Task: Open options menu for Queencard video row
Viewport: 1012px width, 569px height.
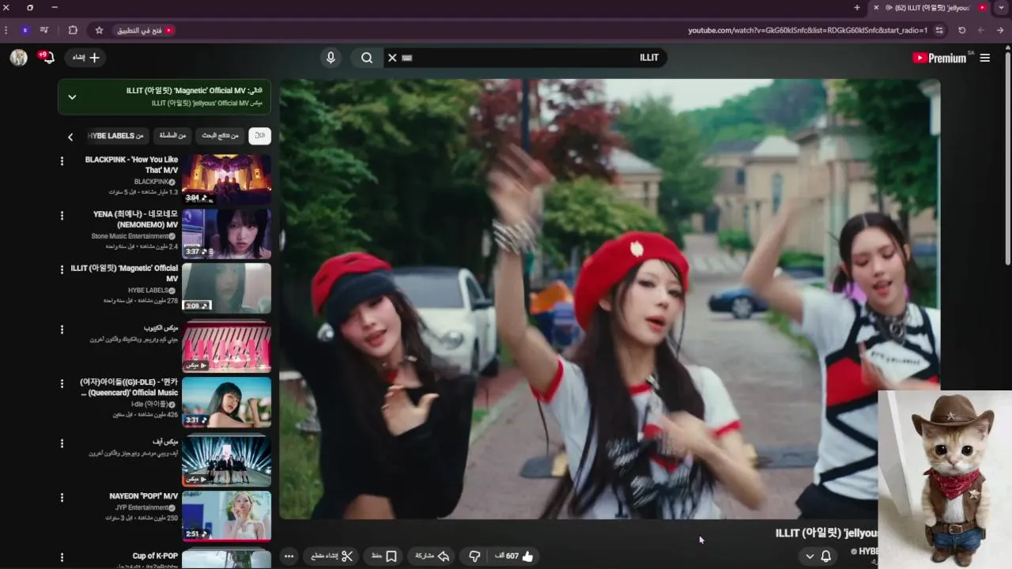Action: point(62,383)
